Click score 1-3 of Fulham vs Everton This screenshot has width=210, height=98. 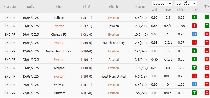(83, 18)
